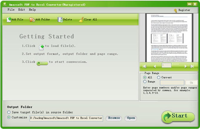The width and height of the screenshot is (200, 129).
Task: Click the current page number box
Action: coord(166,65)
